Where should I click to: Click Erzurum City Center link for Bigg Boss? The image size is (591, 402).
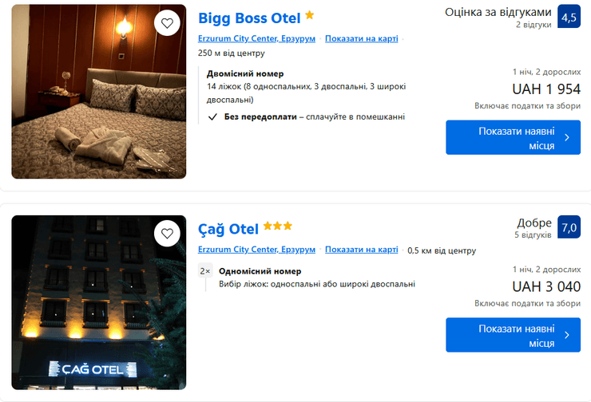tap(257, 39)
